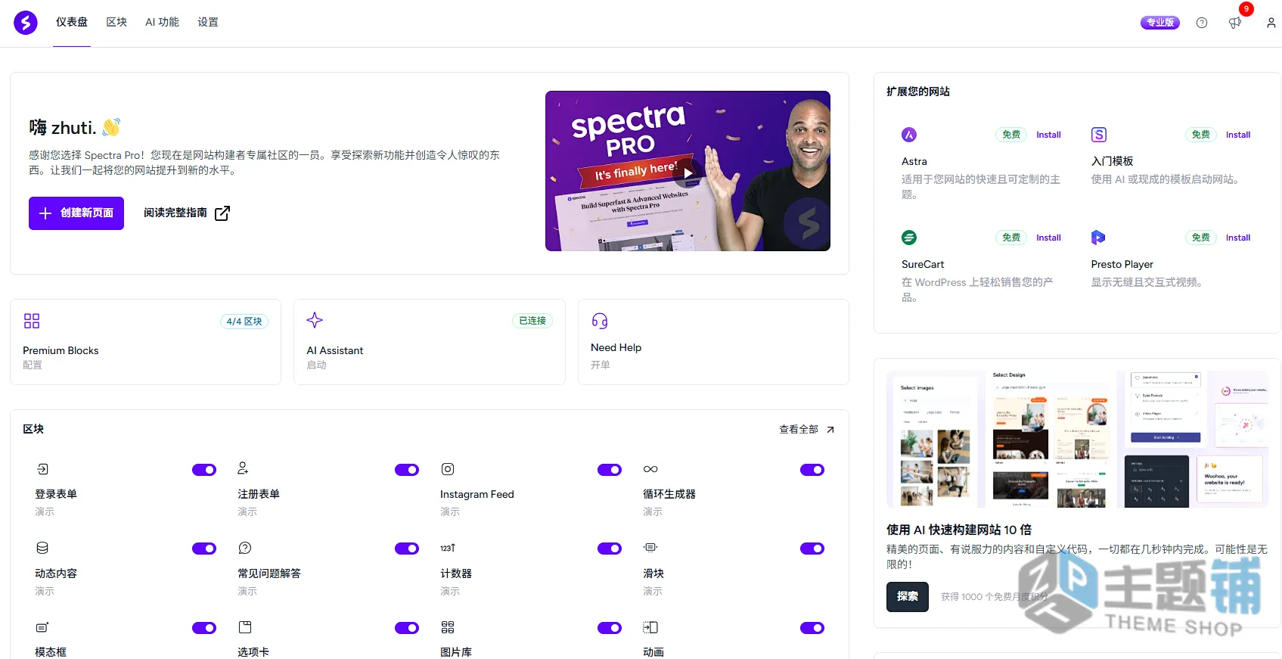1282x659 pixels.
Task: Play the Spectra Pro video
Action: (x=688, y=173)
